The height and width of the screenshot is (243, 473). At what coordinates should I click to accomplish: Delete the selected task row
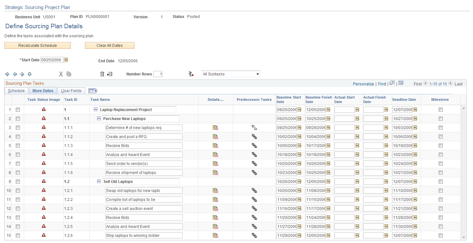coord(102,74)
